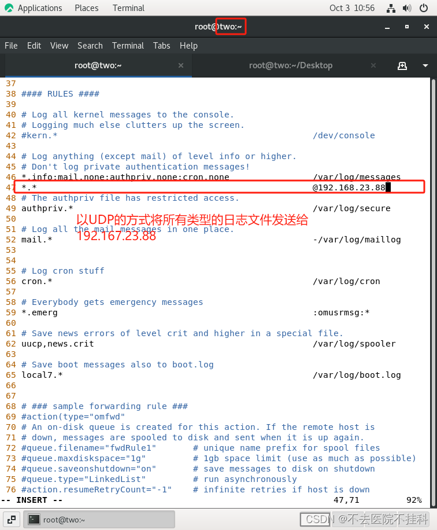Click '# Save boot messages also to boot.log'
The image size is (437, 530).
pos(117,365)
